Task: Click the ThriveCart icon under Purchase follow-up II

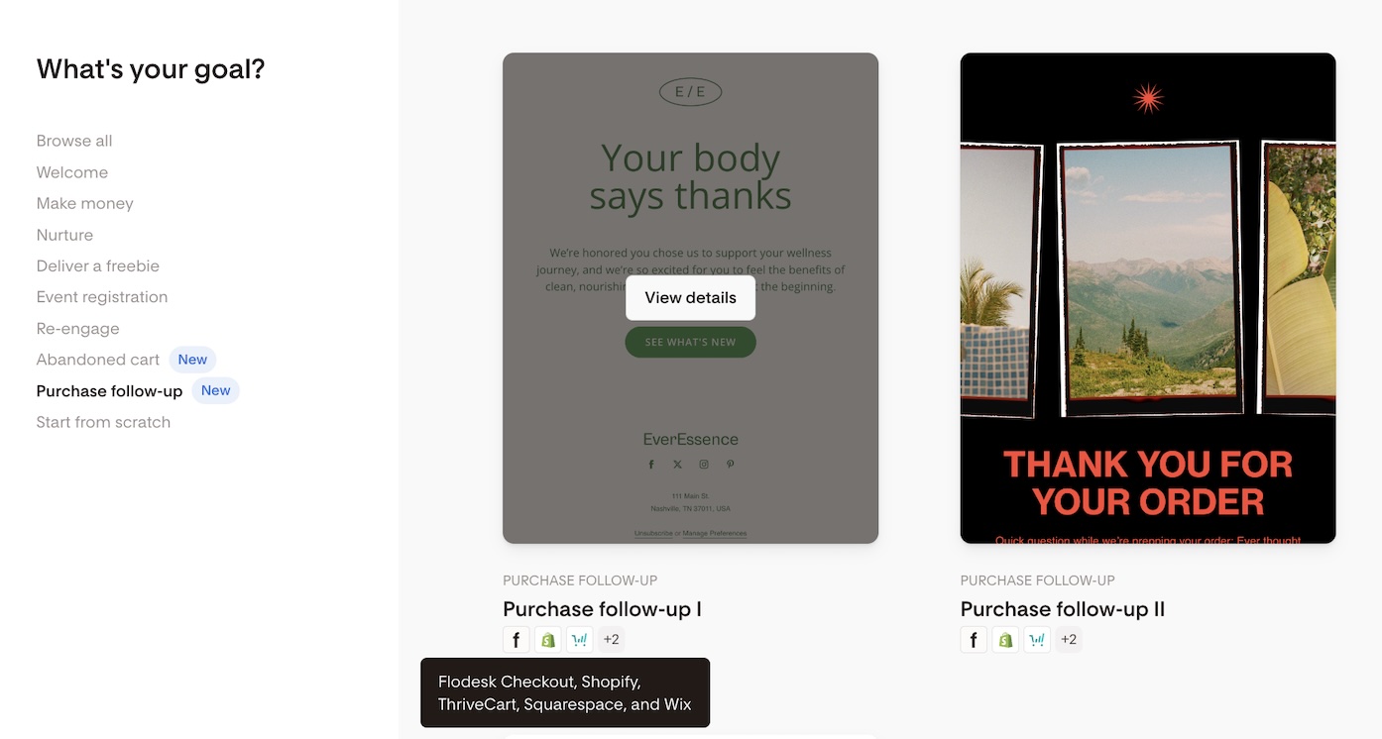Action: pos(1037,640)
